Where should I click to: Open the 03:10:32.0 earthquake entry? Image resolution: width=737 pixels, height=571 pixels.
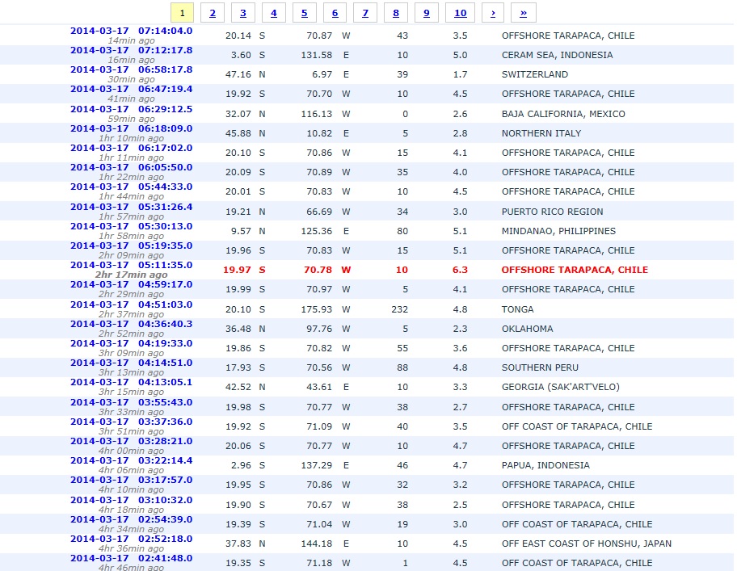point(131,500)
